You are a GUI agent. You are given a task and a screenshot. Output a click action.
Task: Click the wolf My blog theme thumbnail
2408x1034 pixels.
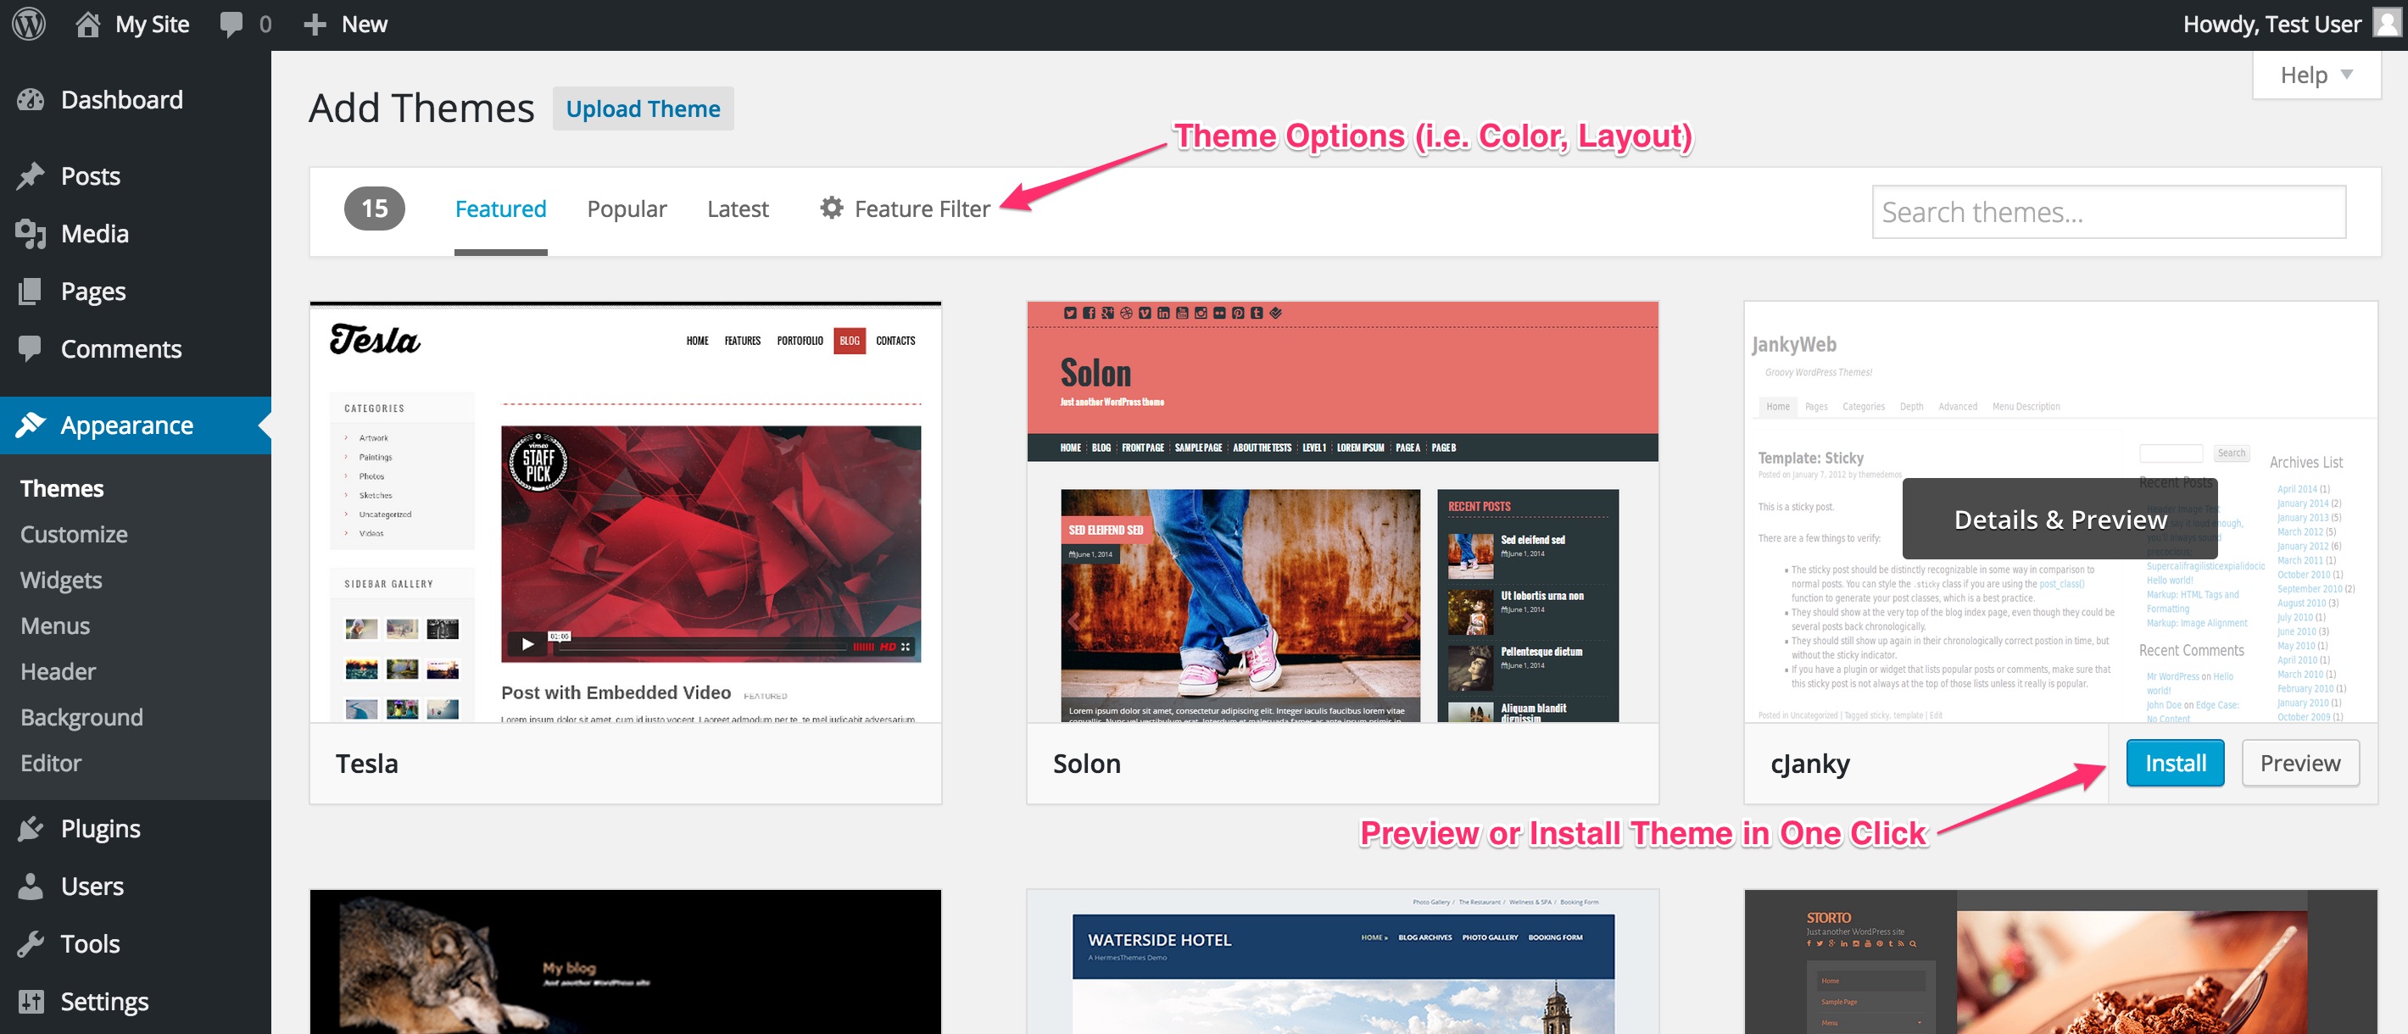[626, 962]
